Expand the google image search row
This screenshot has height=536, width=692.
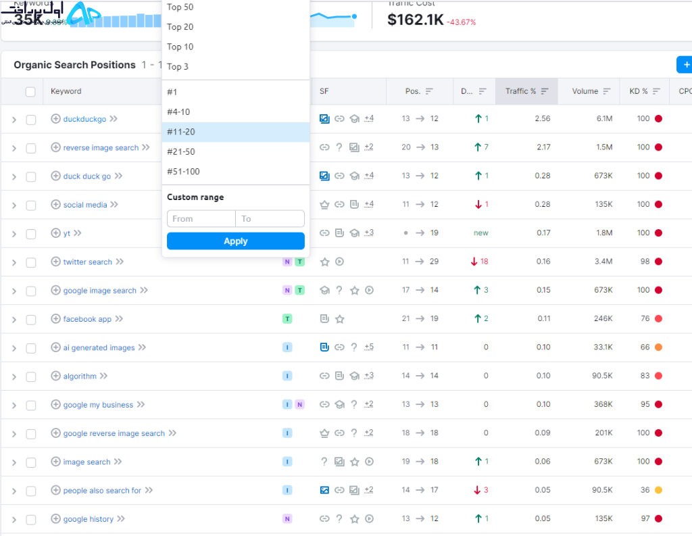point(14,291)
